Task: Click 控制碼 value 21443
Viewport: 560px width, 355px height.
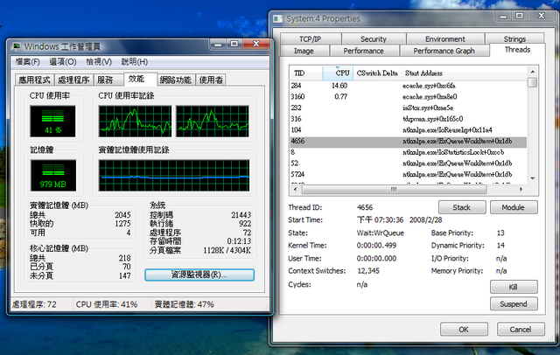Action: tap(241, 215)
